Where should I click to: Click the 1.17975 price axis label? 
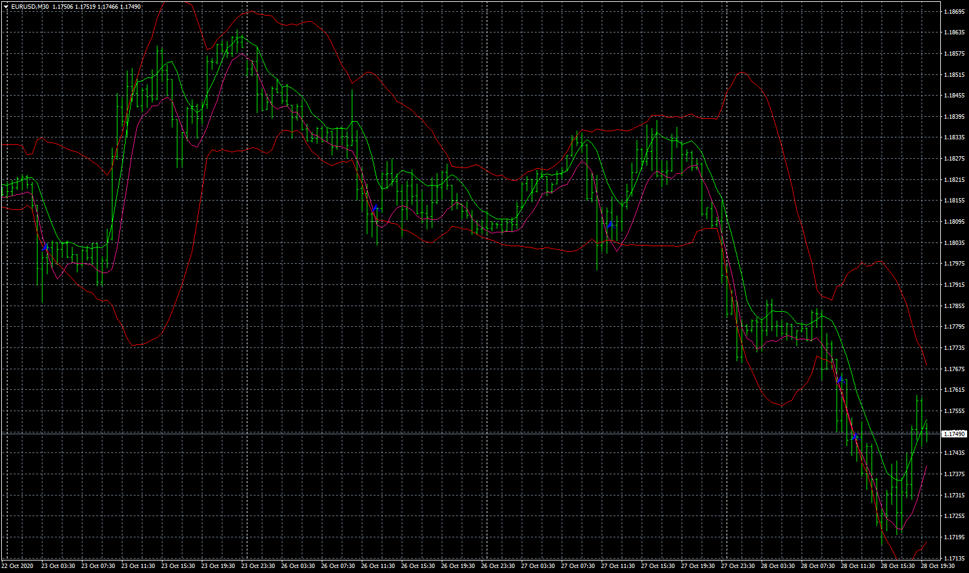pyautogui.click(x=954, y=264)
